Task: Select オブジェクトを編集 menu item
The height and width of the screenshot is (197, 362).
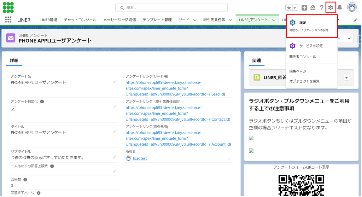Action: [x=312, y=81]
